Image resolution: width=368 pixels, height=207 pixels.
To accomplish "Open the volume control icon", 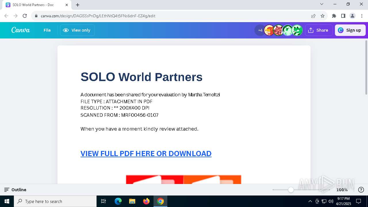I will (x=331, y=201).
